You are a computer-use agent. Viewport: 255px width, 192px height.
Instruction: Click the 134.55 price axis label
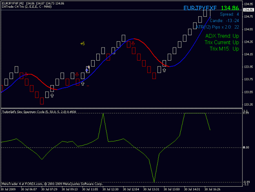248,29
